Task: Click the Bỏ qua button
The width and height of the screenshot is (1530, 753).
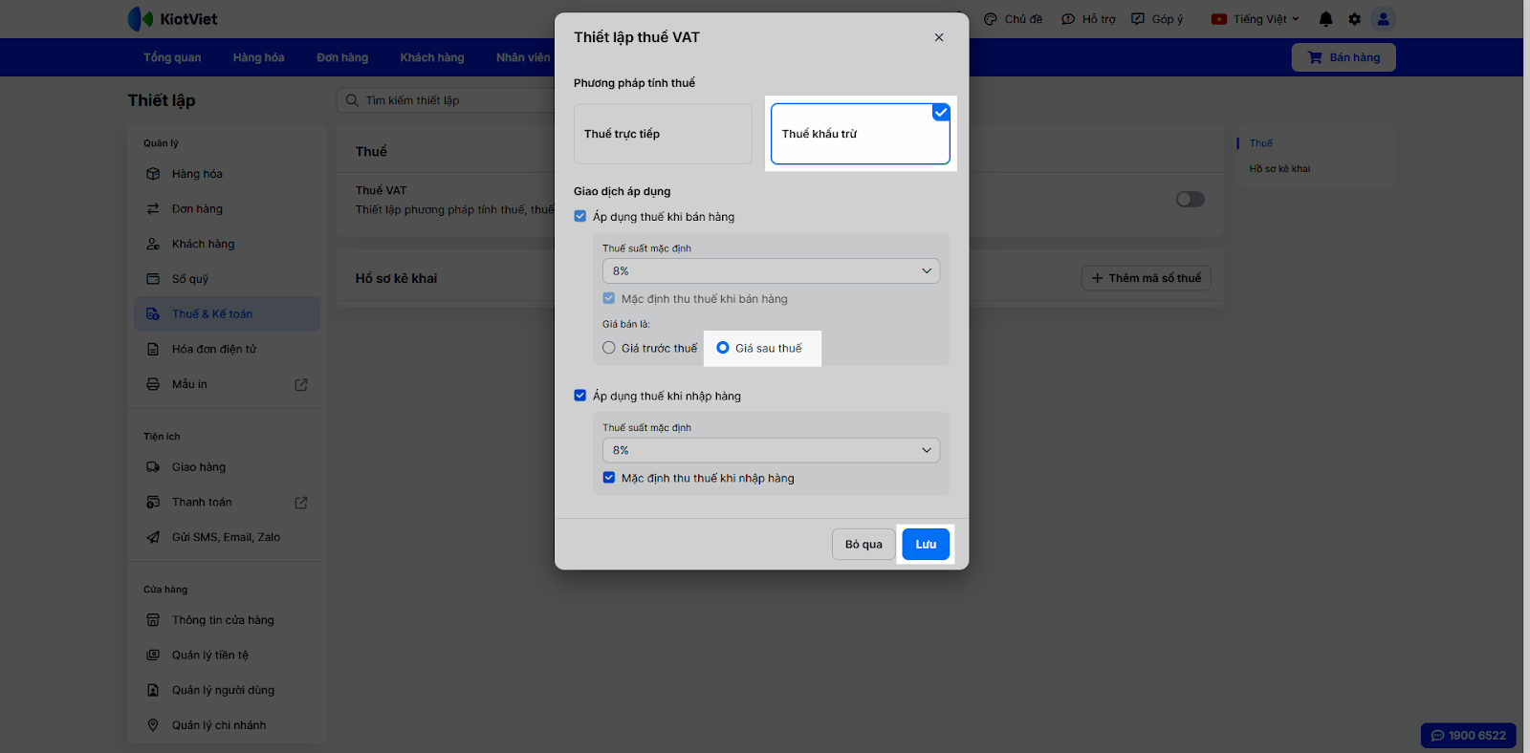Action: pos(863,545)
